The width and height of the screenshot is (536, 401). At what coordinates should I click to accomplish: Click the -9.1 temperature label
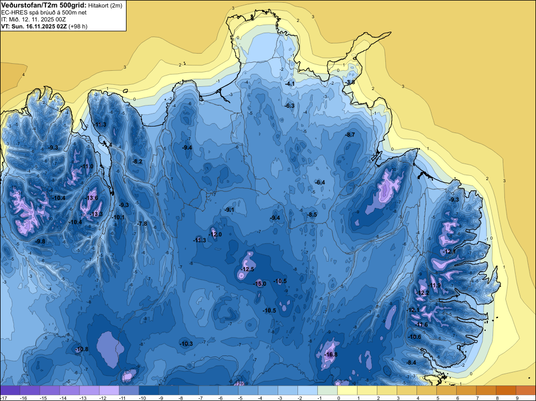tap(229, 210)
